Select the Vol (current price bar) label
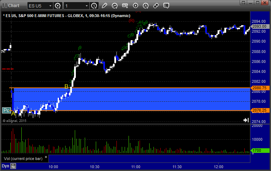The height and width of the screenshot is (171, 271). [x=23, y=159]
